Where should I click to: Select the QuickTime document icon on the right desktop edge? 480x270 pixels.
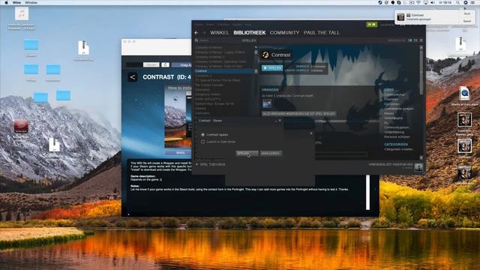tap(464, 94)
